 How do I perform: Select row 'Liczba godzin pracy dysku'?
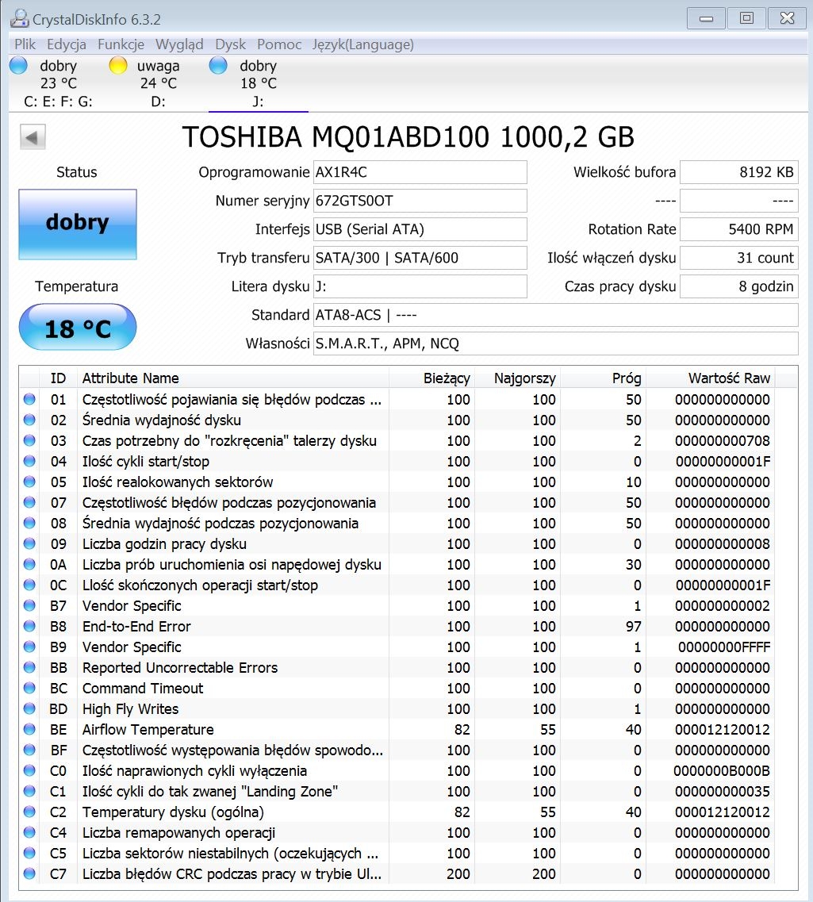tap(408, 543)
